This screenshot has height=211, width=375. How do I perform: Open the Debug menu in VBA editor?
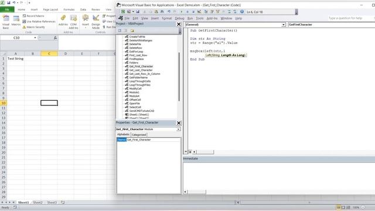(x=179, y=18)
